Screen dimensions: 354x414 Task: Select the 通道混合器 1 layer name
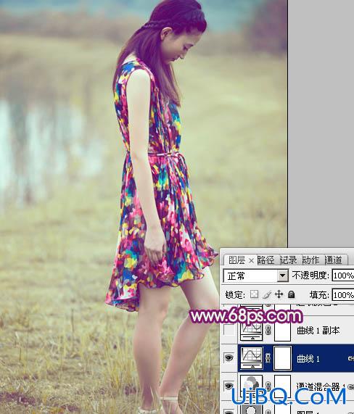coord(321,386)
